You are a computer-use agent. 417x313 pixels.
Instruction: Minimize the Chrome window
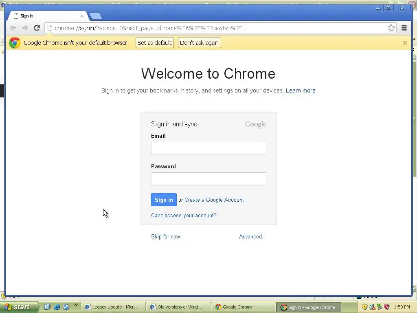pos(378,8)
